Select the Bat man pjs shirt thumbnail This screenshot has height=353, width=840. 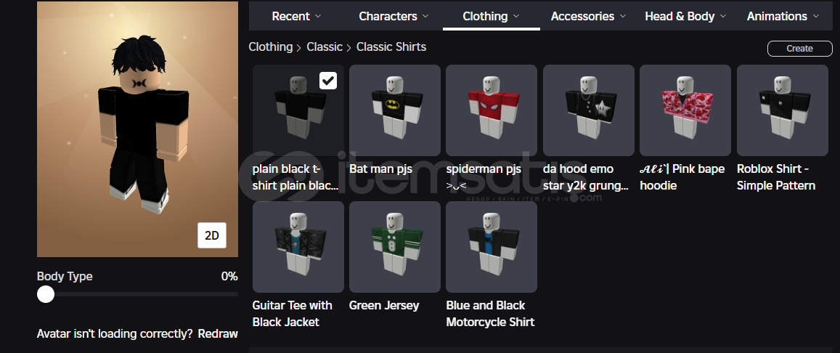(395, 110)
